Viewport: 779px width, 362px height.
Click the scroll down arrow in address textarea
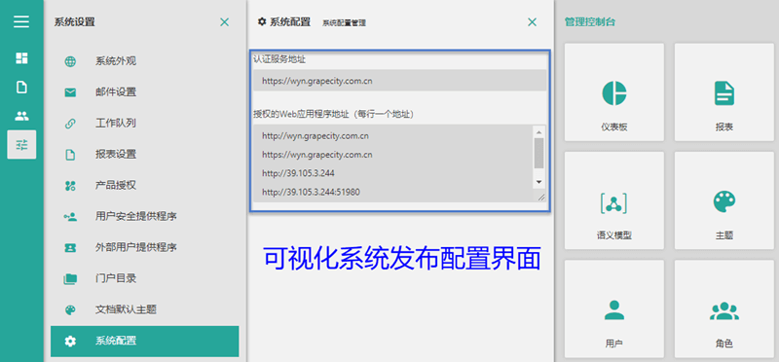pyautogui.click(x=538, y=182)
